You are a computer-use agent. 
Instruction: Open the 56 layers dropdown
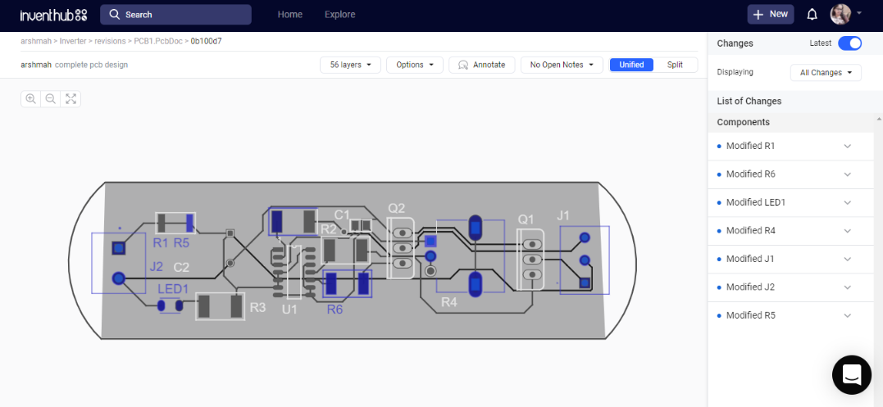pyautogui.click(x=351, y=65)
